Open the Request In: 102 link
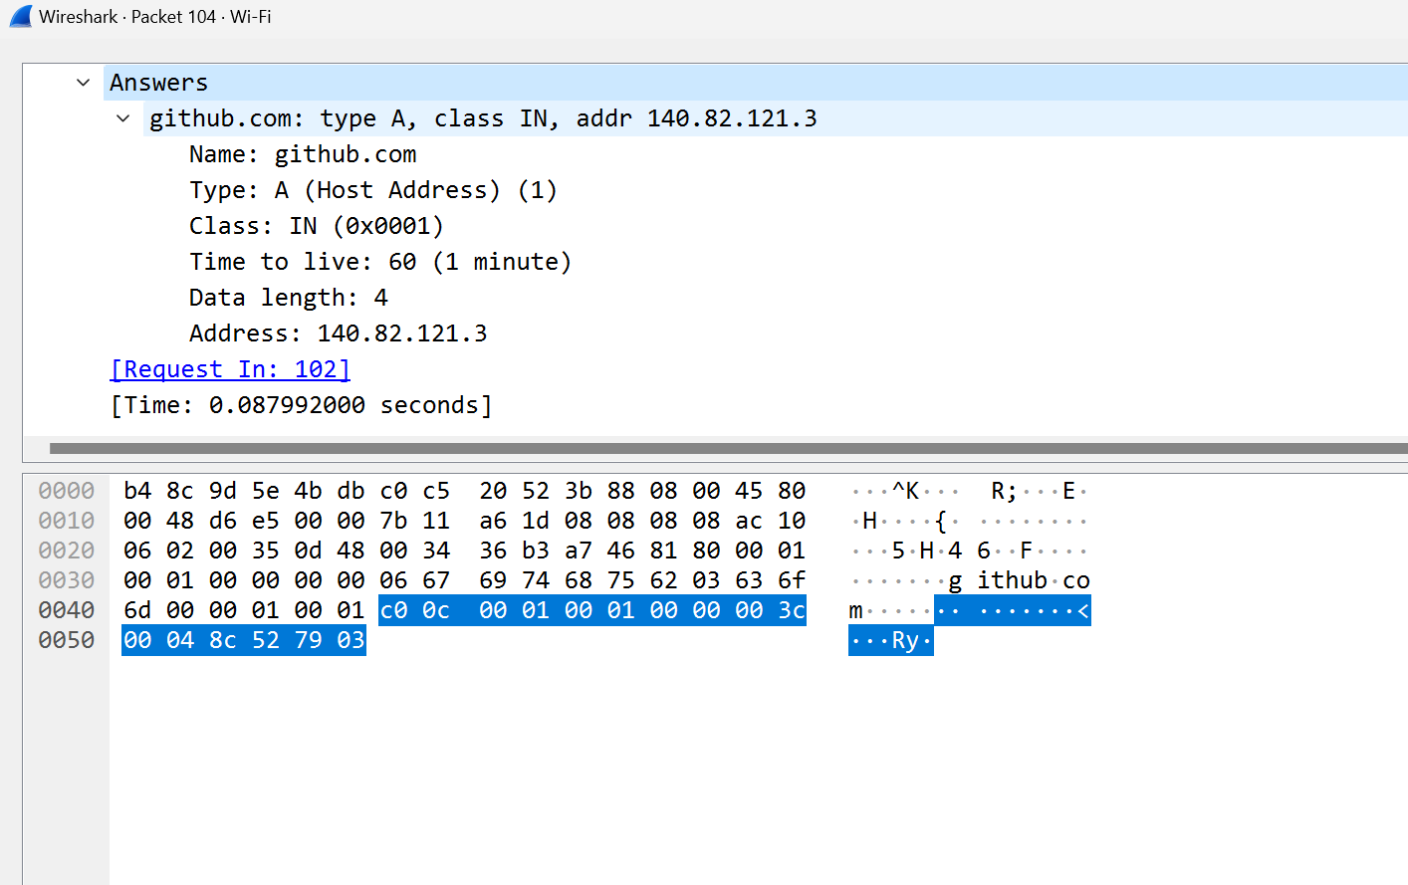Viewport: 1408px width, 885px height. pyautogui.click(x=230, y=369)
